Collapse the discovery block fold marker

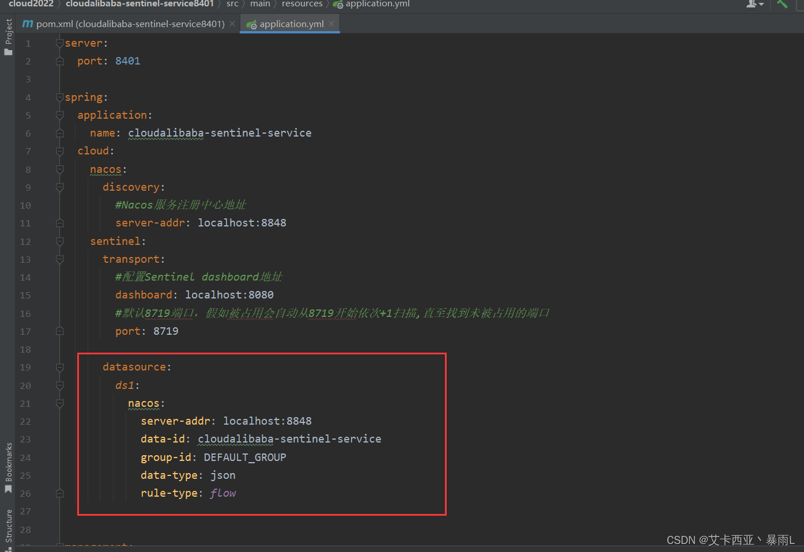[59, 187]
